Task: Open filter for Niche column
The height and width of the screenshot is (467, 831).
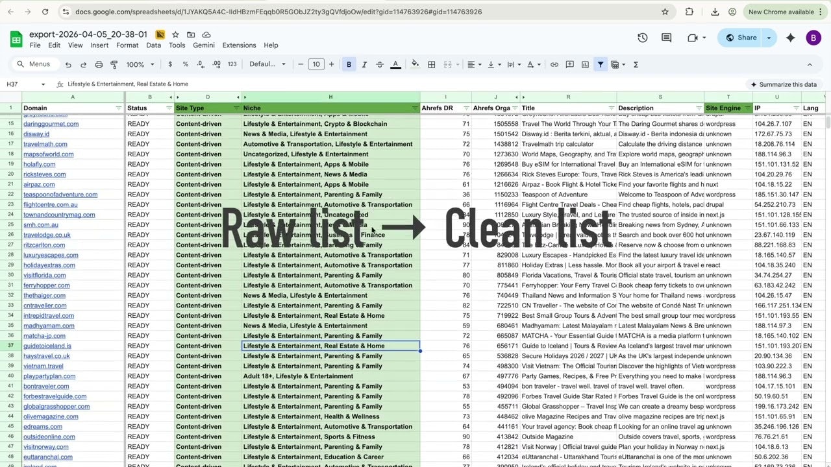Action: [415, 108]
